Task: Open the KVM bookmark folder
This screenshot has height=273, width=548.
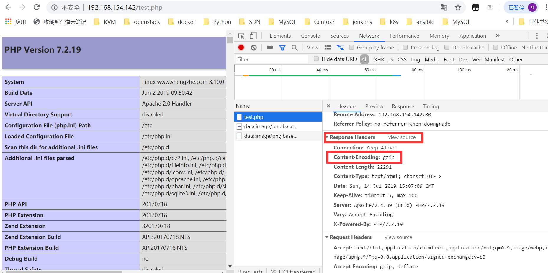Action: pyautogui.click(x=105, y=22)
